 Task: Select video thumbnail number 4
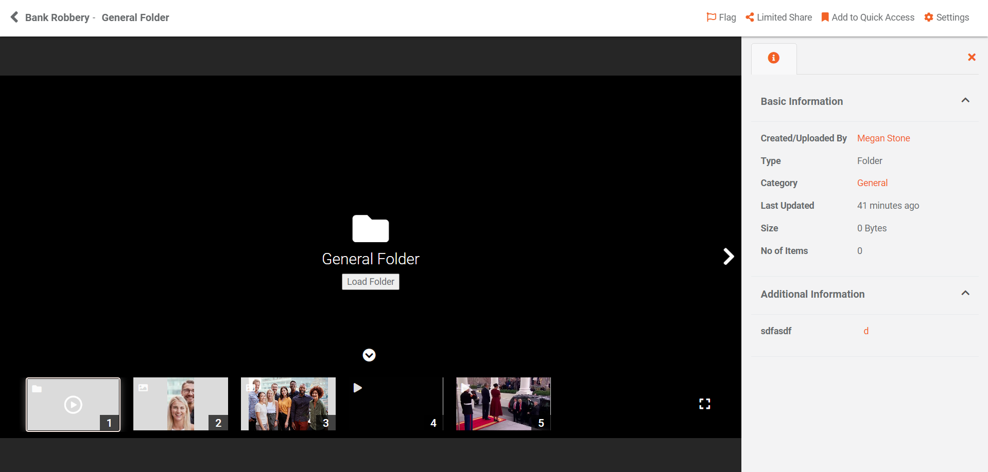tap(395, 404)
